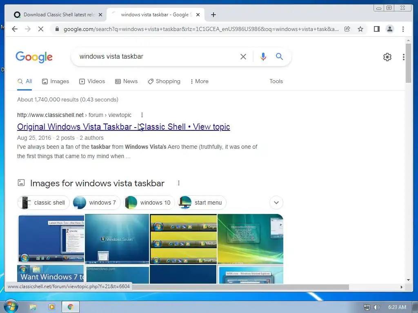Filter images by windows 7 chip
Image resolution: width=418 pixels, height=313 pixels.
[x=96, y=203]
